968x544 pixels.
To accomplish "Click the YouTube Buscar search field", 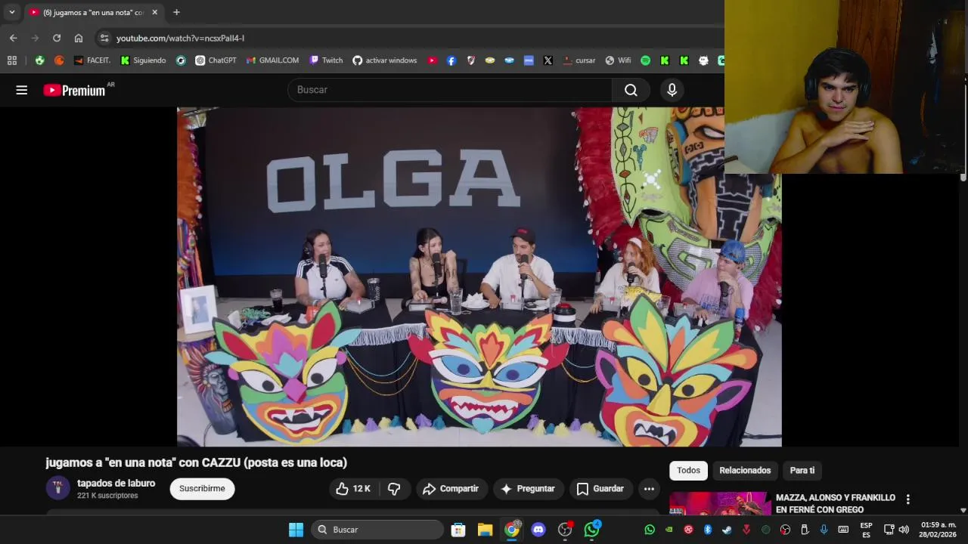I will (x=450, y=90).
